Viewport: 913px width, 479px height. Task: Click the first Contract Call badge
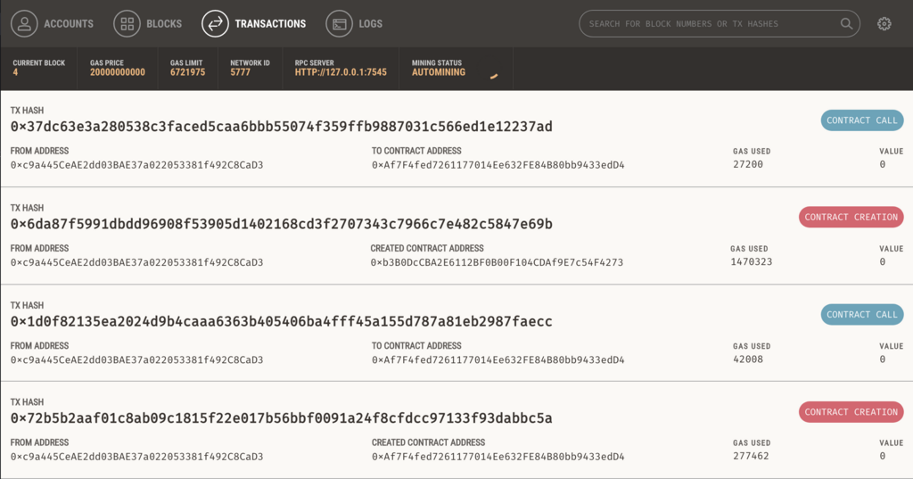(862, 120)
